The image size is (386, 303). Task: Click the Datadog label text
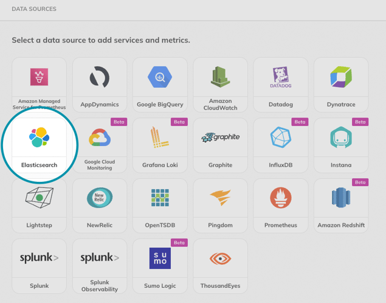281,105
